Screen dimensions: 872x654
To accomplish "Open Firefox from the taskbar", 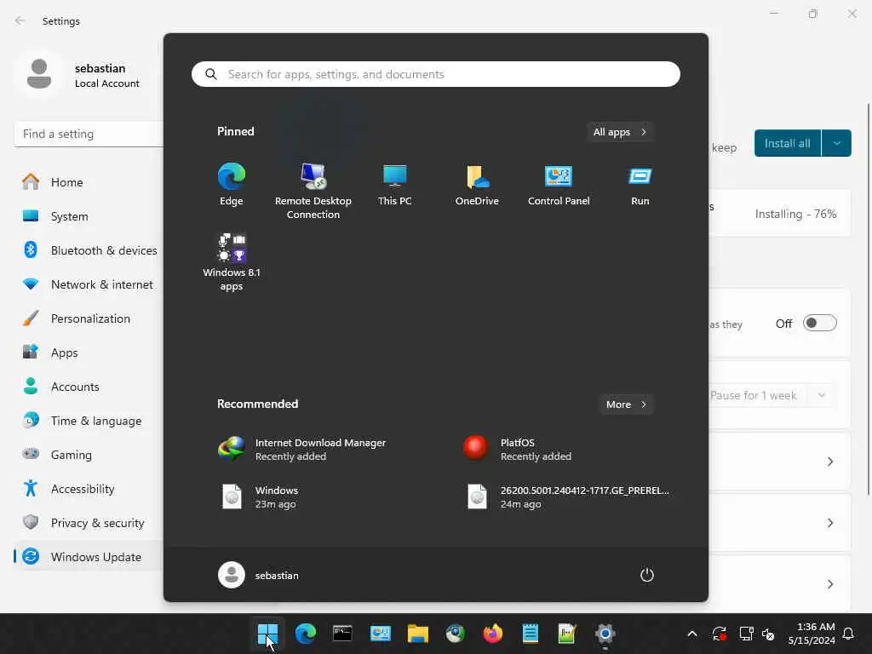I will click(493, 634).
